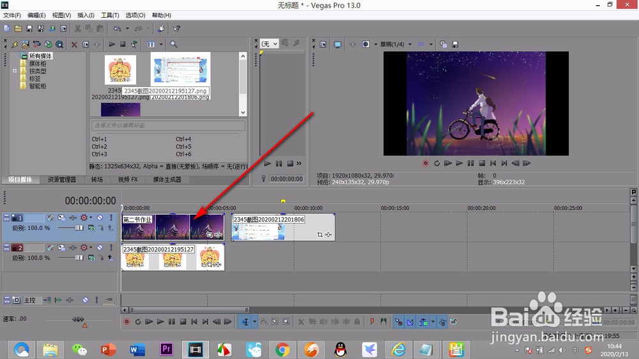The height and width of the screenshot is (359, 639).
Task: Click the get media from web icon
Action: point(59,45)
